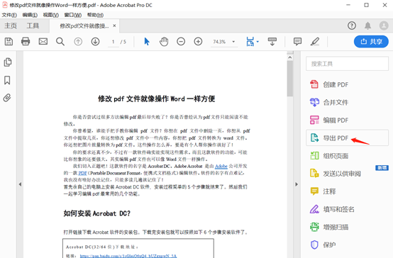
Task: Open page thumbnails panel
Action: click(x=8, y=62)
